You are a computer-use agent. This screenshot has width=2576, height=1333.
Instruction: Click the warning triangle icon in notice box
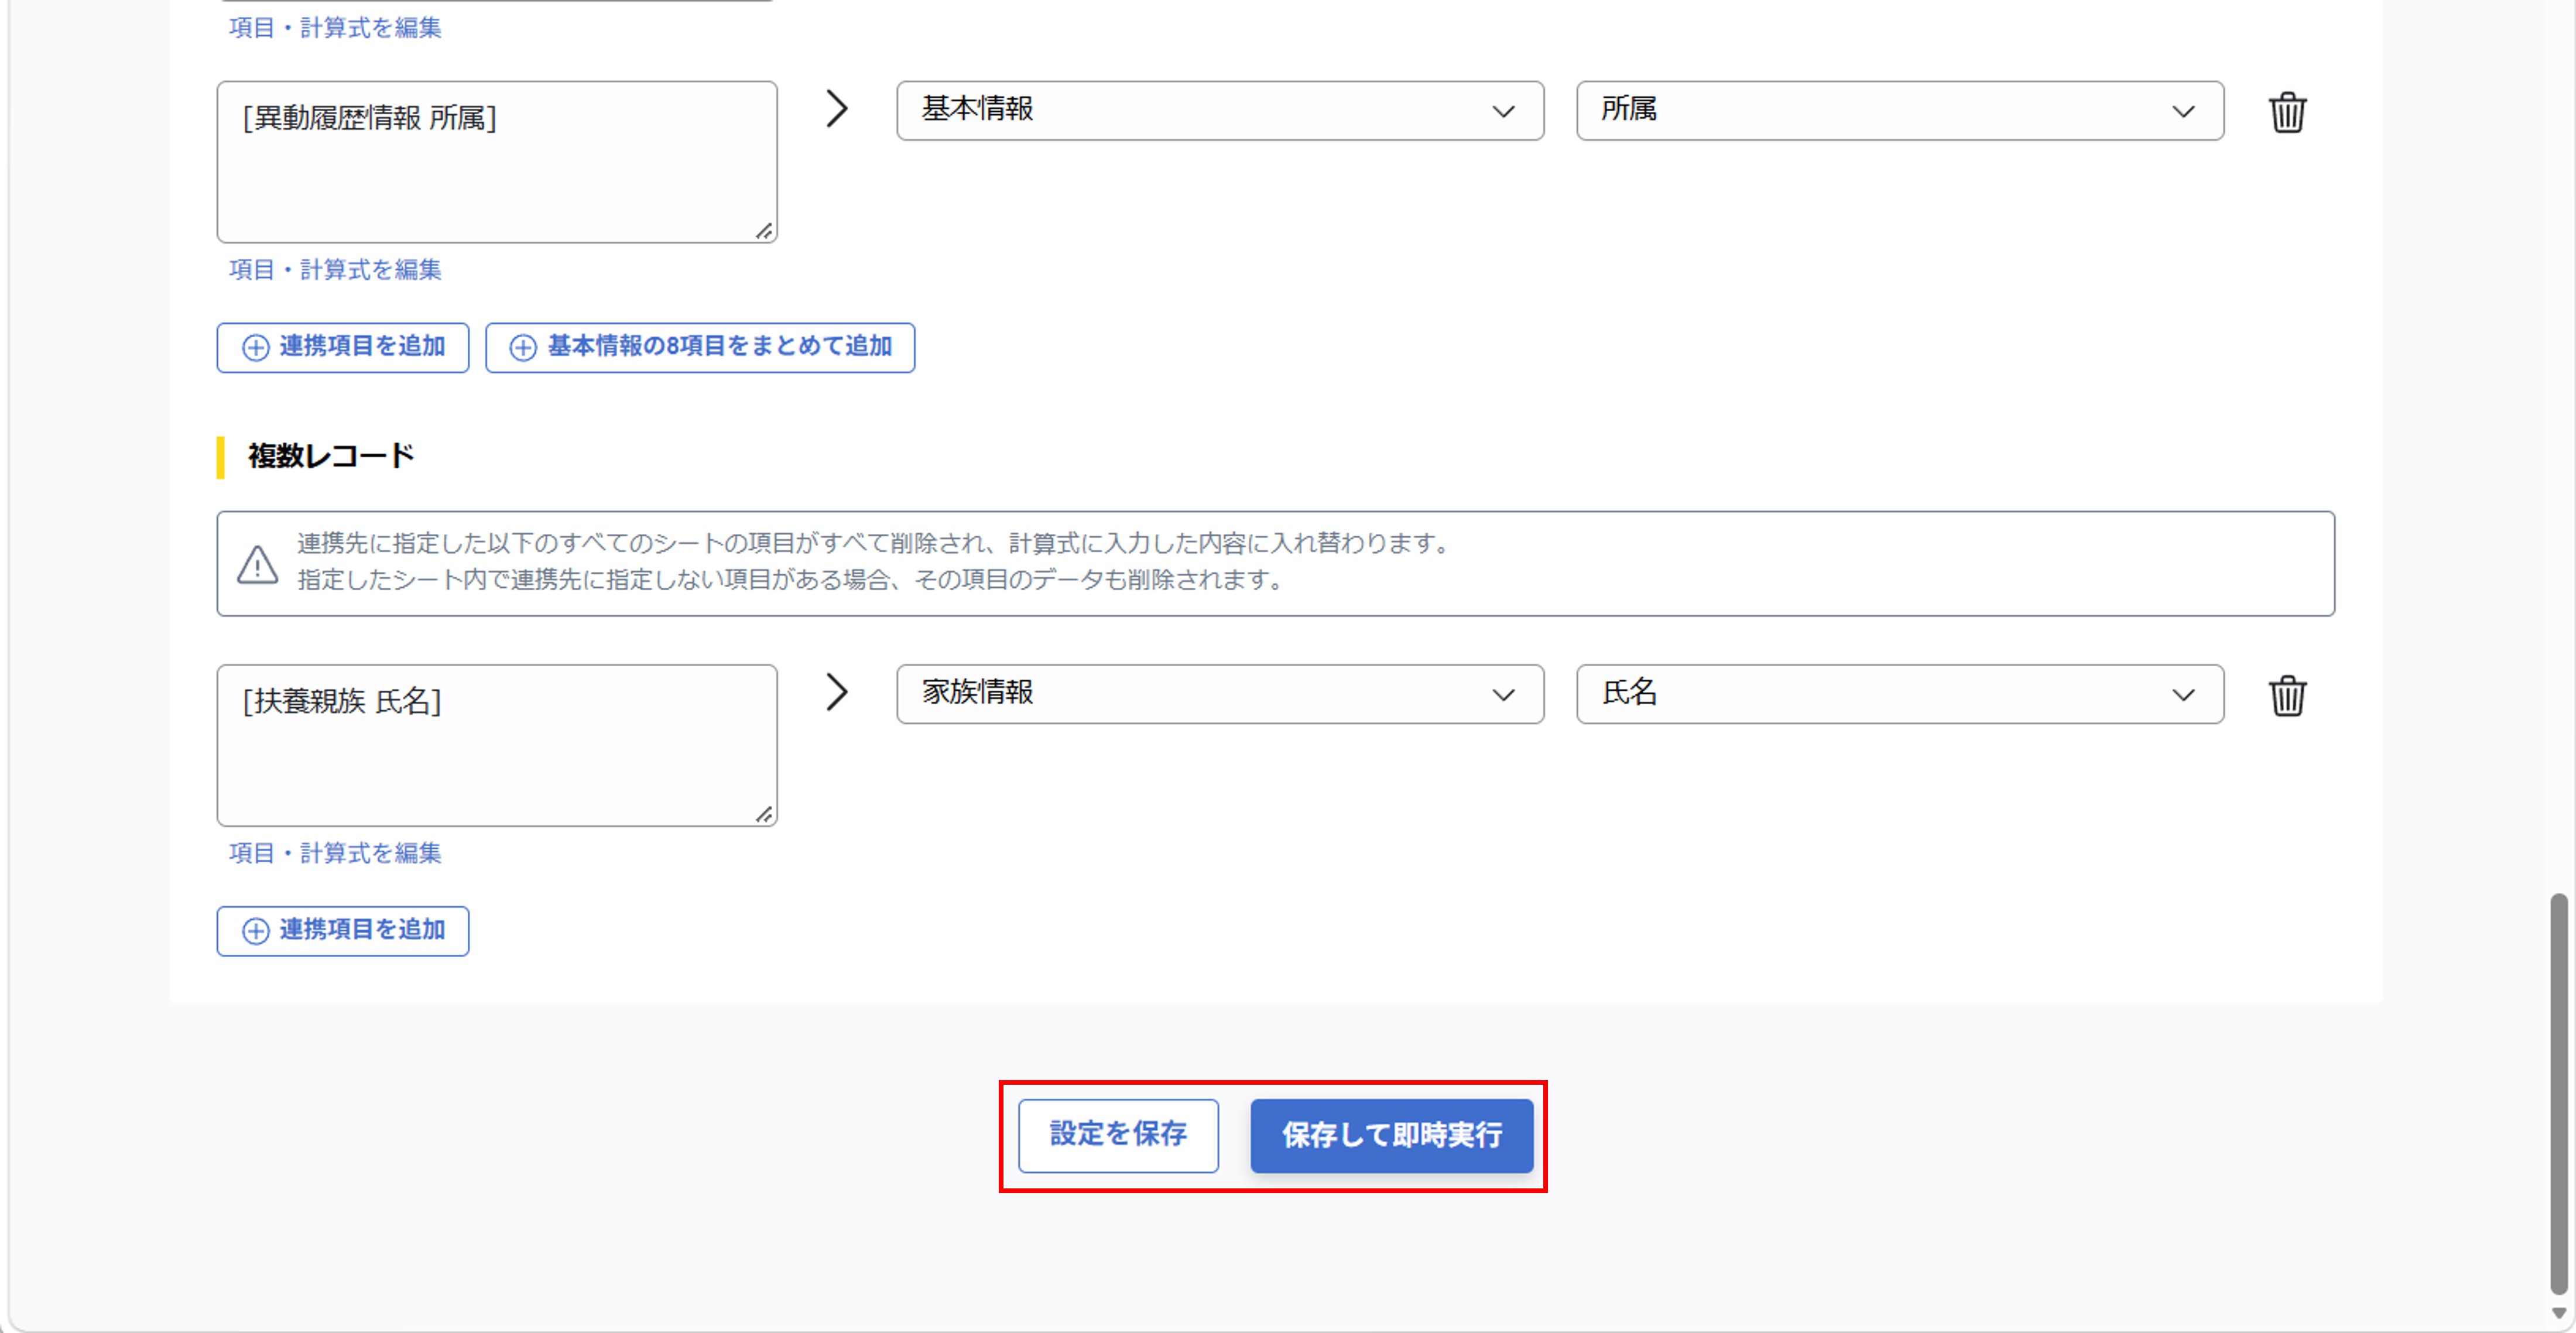tap(257, 564)
